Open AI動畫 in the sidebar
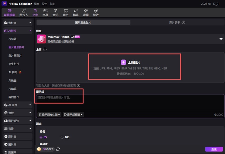Image resolution: width=225 pixels, height=154 pixels. [12, 80]
